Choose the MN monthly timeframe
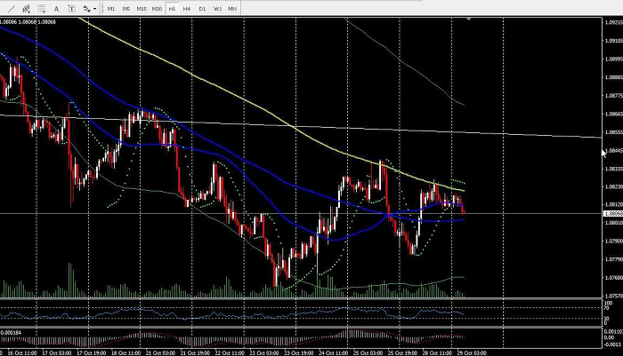The width and height of the screenshot is (623, 356). [x=232, y=8]
